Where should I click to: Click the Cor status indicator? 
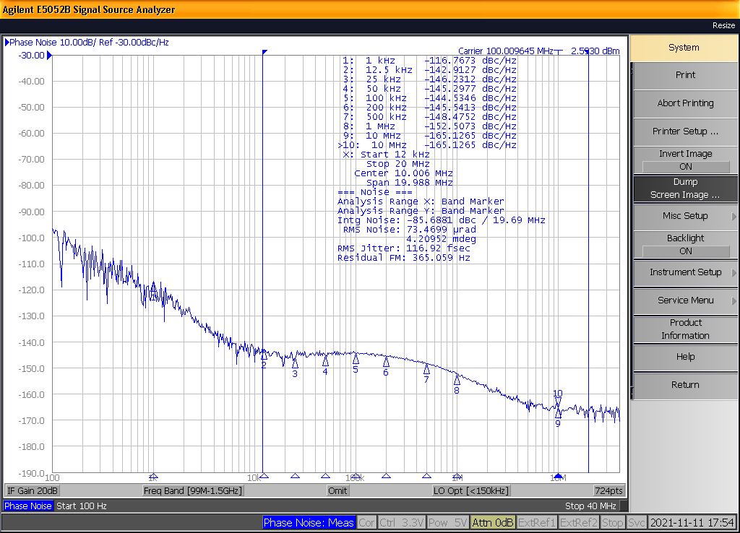pyautogui.click(x=366, y=523)
